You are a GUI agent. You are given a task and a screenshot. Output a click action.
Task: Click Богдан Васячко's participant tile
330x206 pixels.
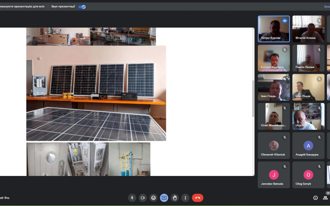[274, 58]
